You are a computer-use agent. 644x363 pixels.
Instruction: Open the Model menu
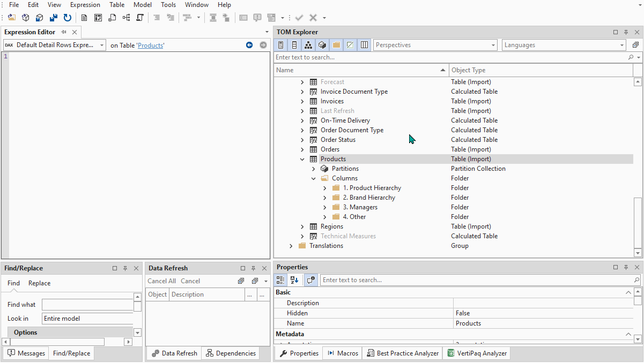pyautogui.click(x=142, y=5)
